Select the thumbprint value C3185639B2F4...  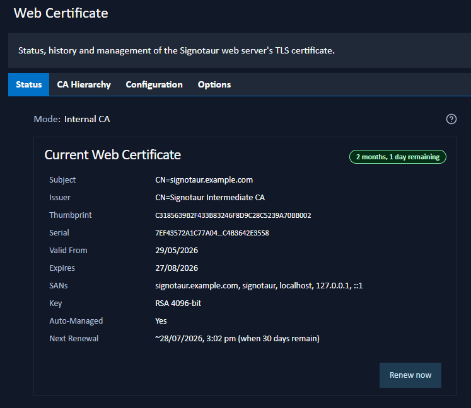(233, 215)
